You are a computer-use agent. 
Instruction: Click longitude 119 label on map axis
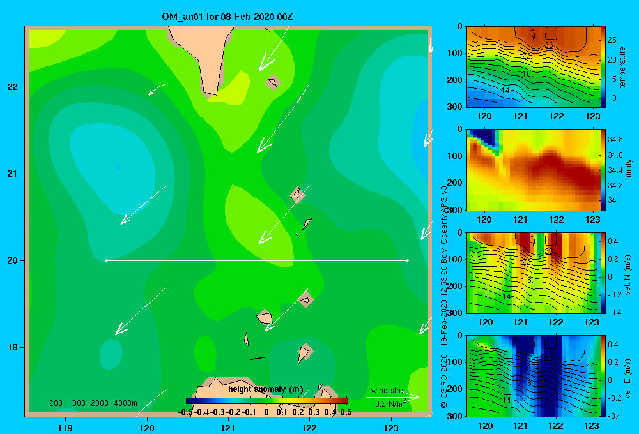tap(65, 428)
